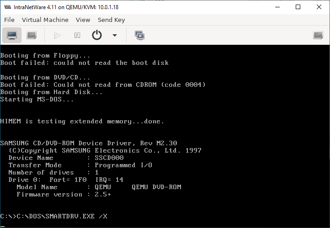The height and width of the screenshot is (228, 330).
Task: Pause the virtual machine
Action: (77, 35)
